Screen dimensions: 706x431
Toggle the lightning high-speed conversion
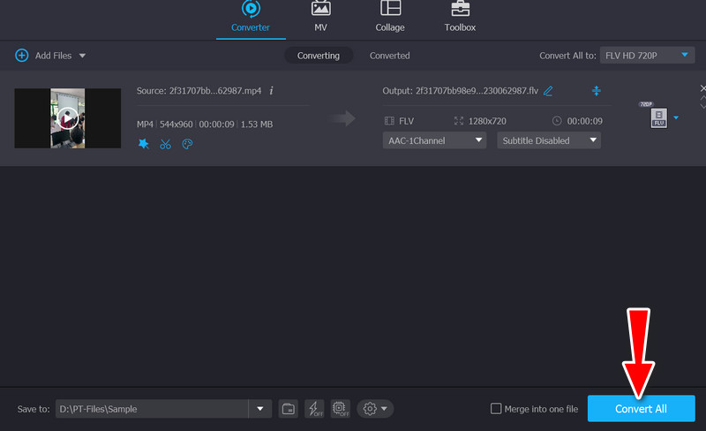(314, 409)
